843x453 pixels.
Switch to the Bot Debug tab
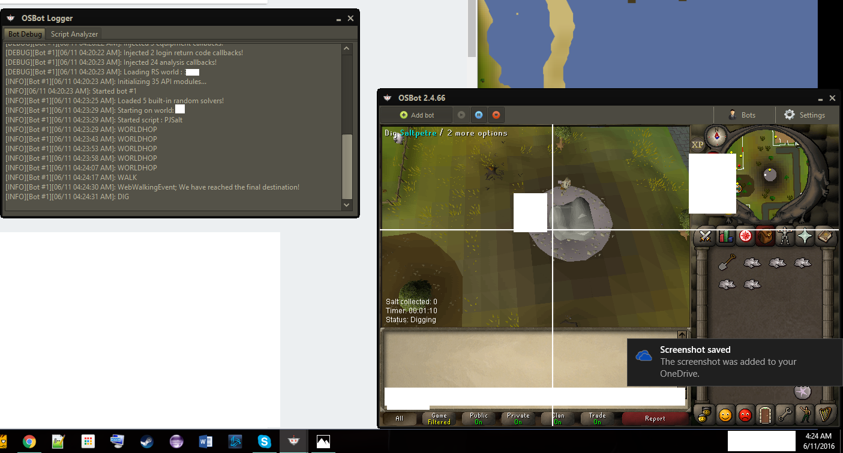pyautogui.click(x=25, y=34)
